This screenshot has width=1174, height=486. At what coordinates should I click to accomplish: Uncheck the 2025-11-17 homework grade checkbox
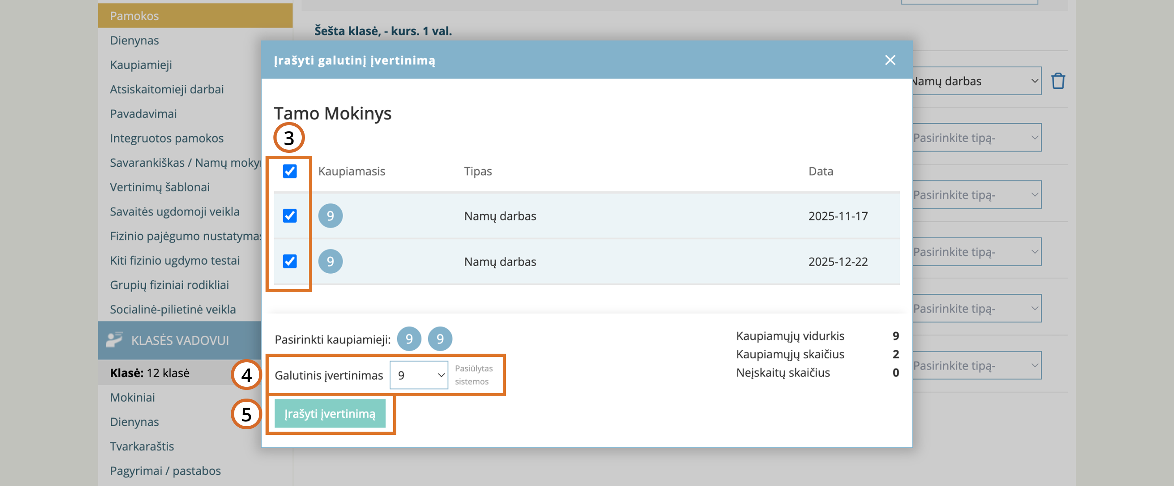(x=290, y=215)
